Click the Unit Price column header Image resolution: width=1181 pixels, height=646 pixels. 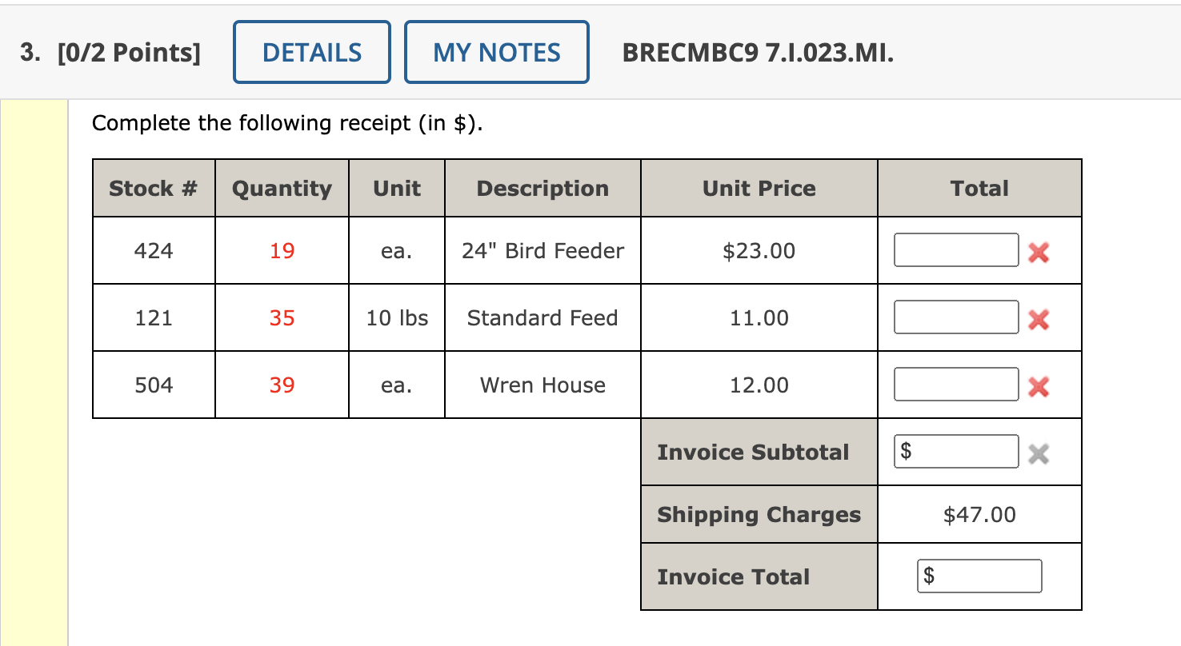pos(759,189)
